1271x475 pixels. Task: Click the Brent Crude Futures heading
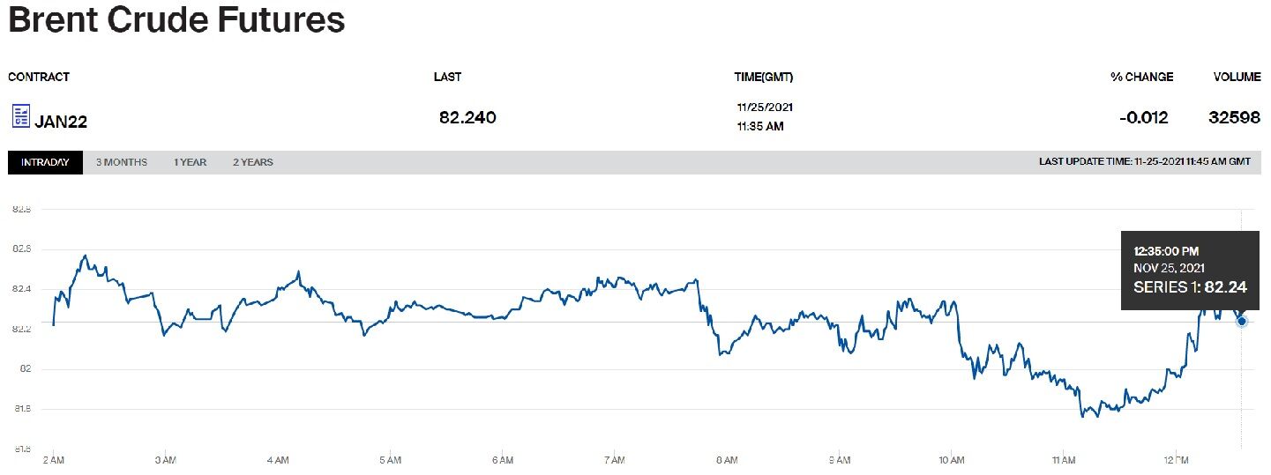coord(176,21)
